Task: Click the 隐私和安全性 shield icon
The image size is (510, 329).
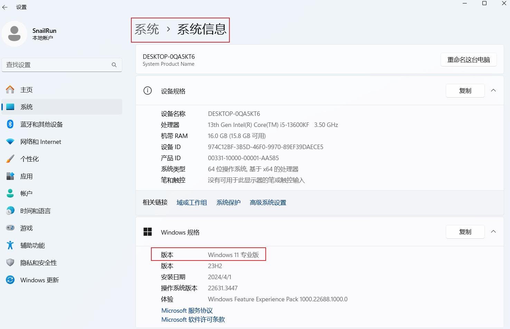Action: pyautogui.click(x=10, y=263)
